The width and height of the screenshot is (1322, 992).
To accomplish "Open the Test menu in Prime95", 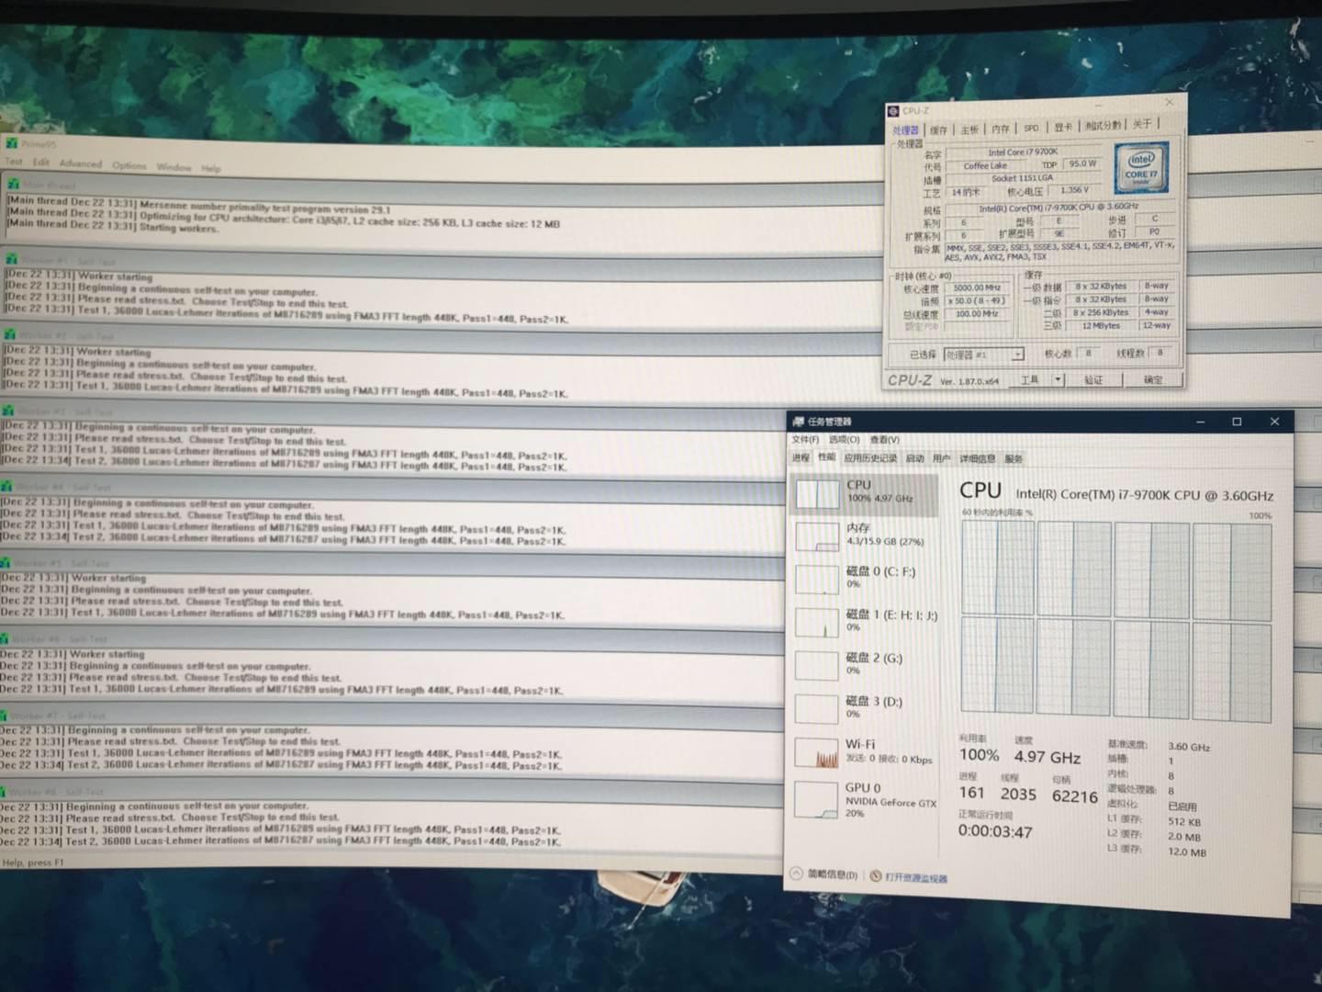I will [14, 162].
